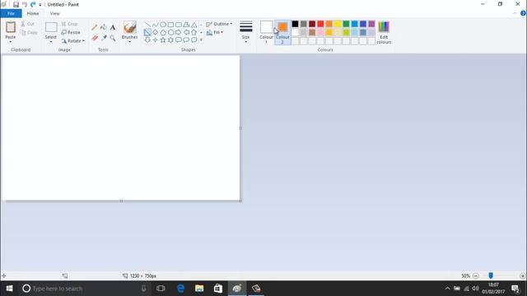Choose the Six-point star shape
Viewport: 527px width, 296px height.
(170, 40)
